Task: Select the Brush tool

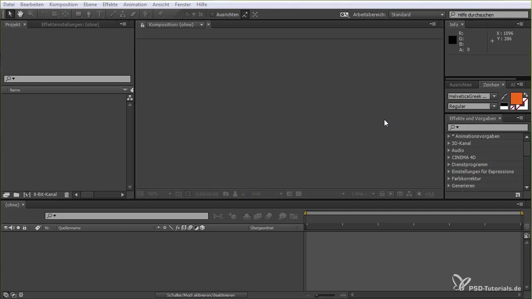Action: (x=113, y=14)
